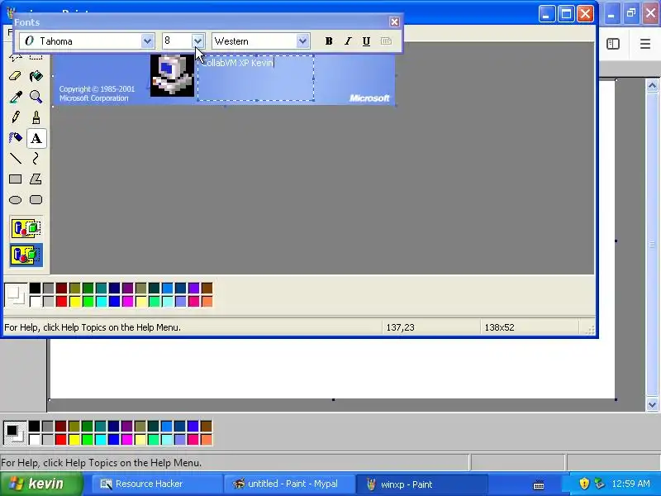Pick magenta in the winxp Paint palette
The height and width of the screenshot is (496, 661).
tap(128, 301)
